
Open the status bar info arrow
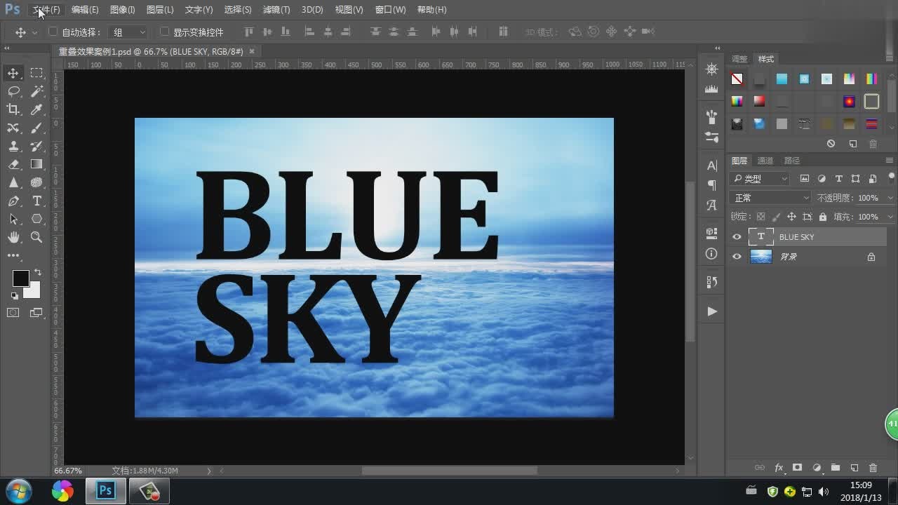click(x=209, y=471)
